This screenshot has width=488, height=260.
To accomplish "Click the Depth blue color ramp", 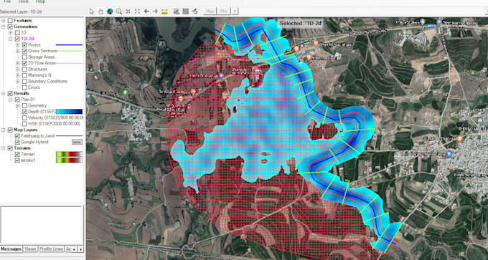I will point(69,112).
